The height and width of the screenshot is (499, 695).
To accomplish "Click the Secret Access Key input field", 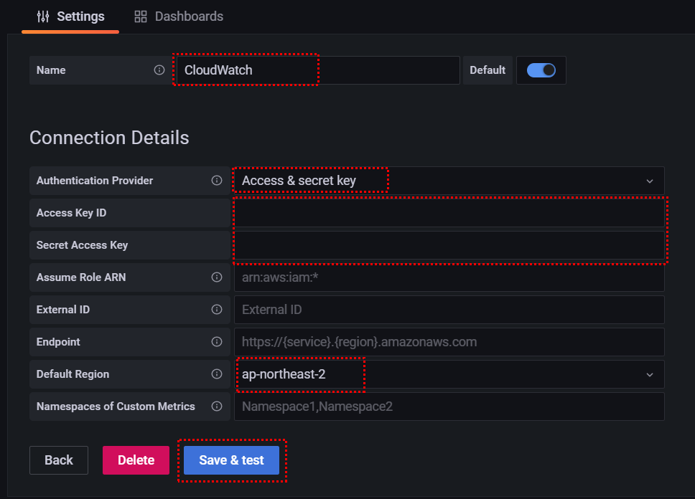I will (x=449, y=245).
